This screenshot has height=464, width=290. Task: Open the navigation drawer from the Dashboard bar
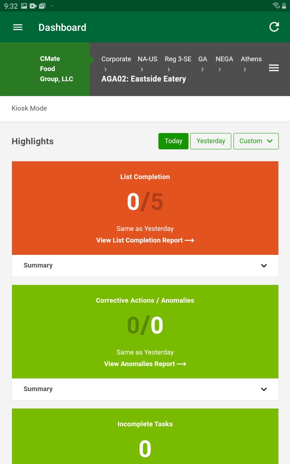coord(17,27)
